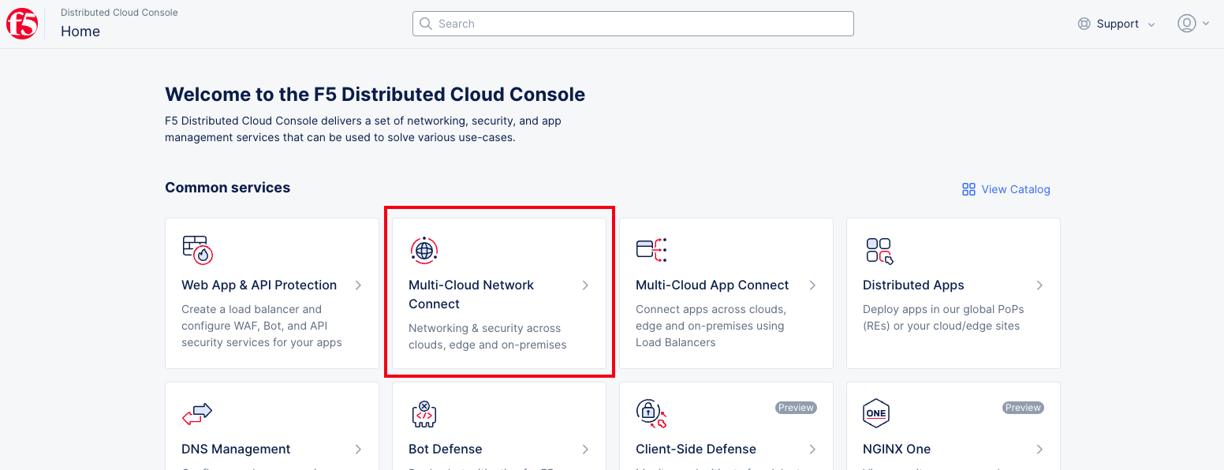The image size is (1224, 470).
Task: Click the F5 logo in the corner
Action: pyautogui.click(x=21, y=23)
